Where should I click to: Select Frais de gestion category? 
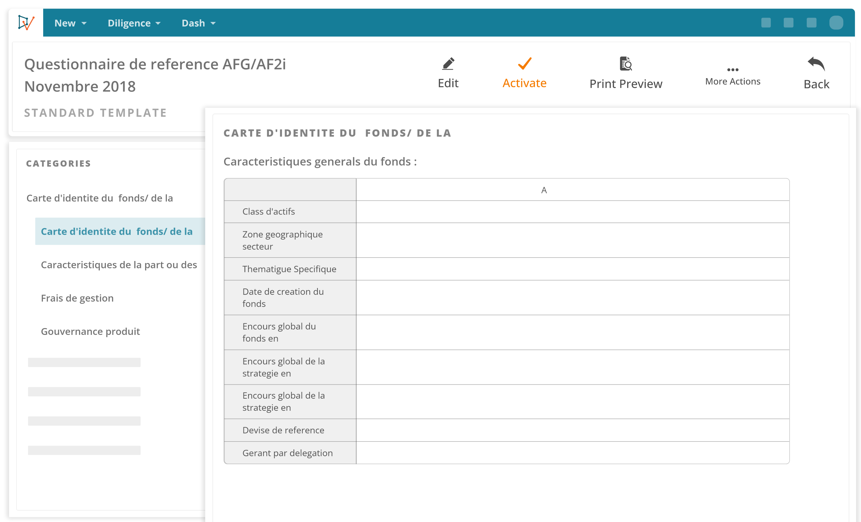[77, 298]
